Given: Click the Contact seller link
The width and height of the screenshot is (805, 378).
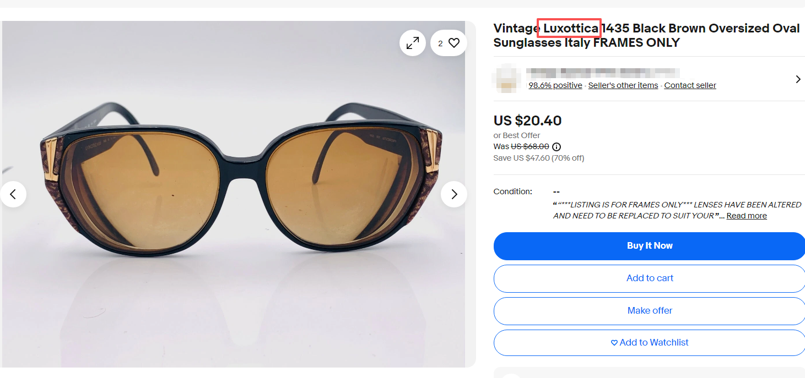Looking at the screenshot, I should pyautogui.click(x=690, y=85).
